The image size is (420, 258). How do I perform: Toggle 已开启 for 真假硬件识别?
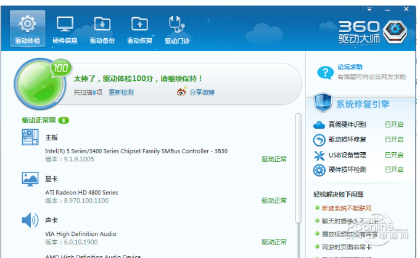[394, 124]
